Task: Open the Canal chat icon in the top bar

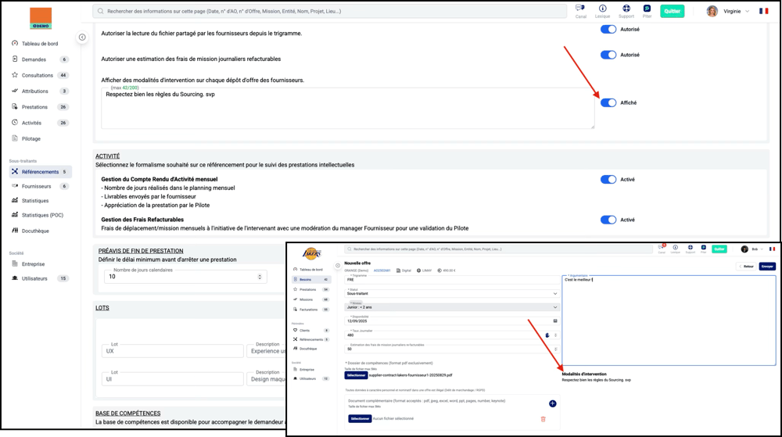Action: [580, 9]
